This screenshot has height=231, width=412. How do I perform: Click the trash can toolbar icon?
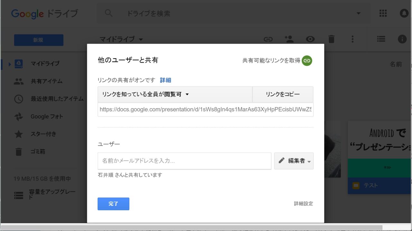click(331, 39)
